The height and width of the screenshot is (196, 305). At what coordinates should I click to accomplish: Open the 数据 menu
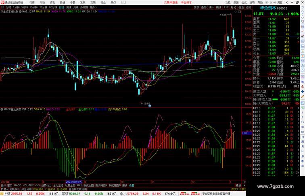pyautogui.click(x=63, y=2)
